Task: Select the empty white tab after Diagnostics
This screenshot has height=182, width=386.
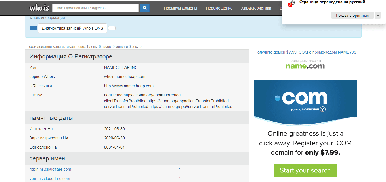Action: click(112, 28)
